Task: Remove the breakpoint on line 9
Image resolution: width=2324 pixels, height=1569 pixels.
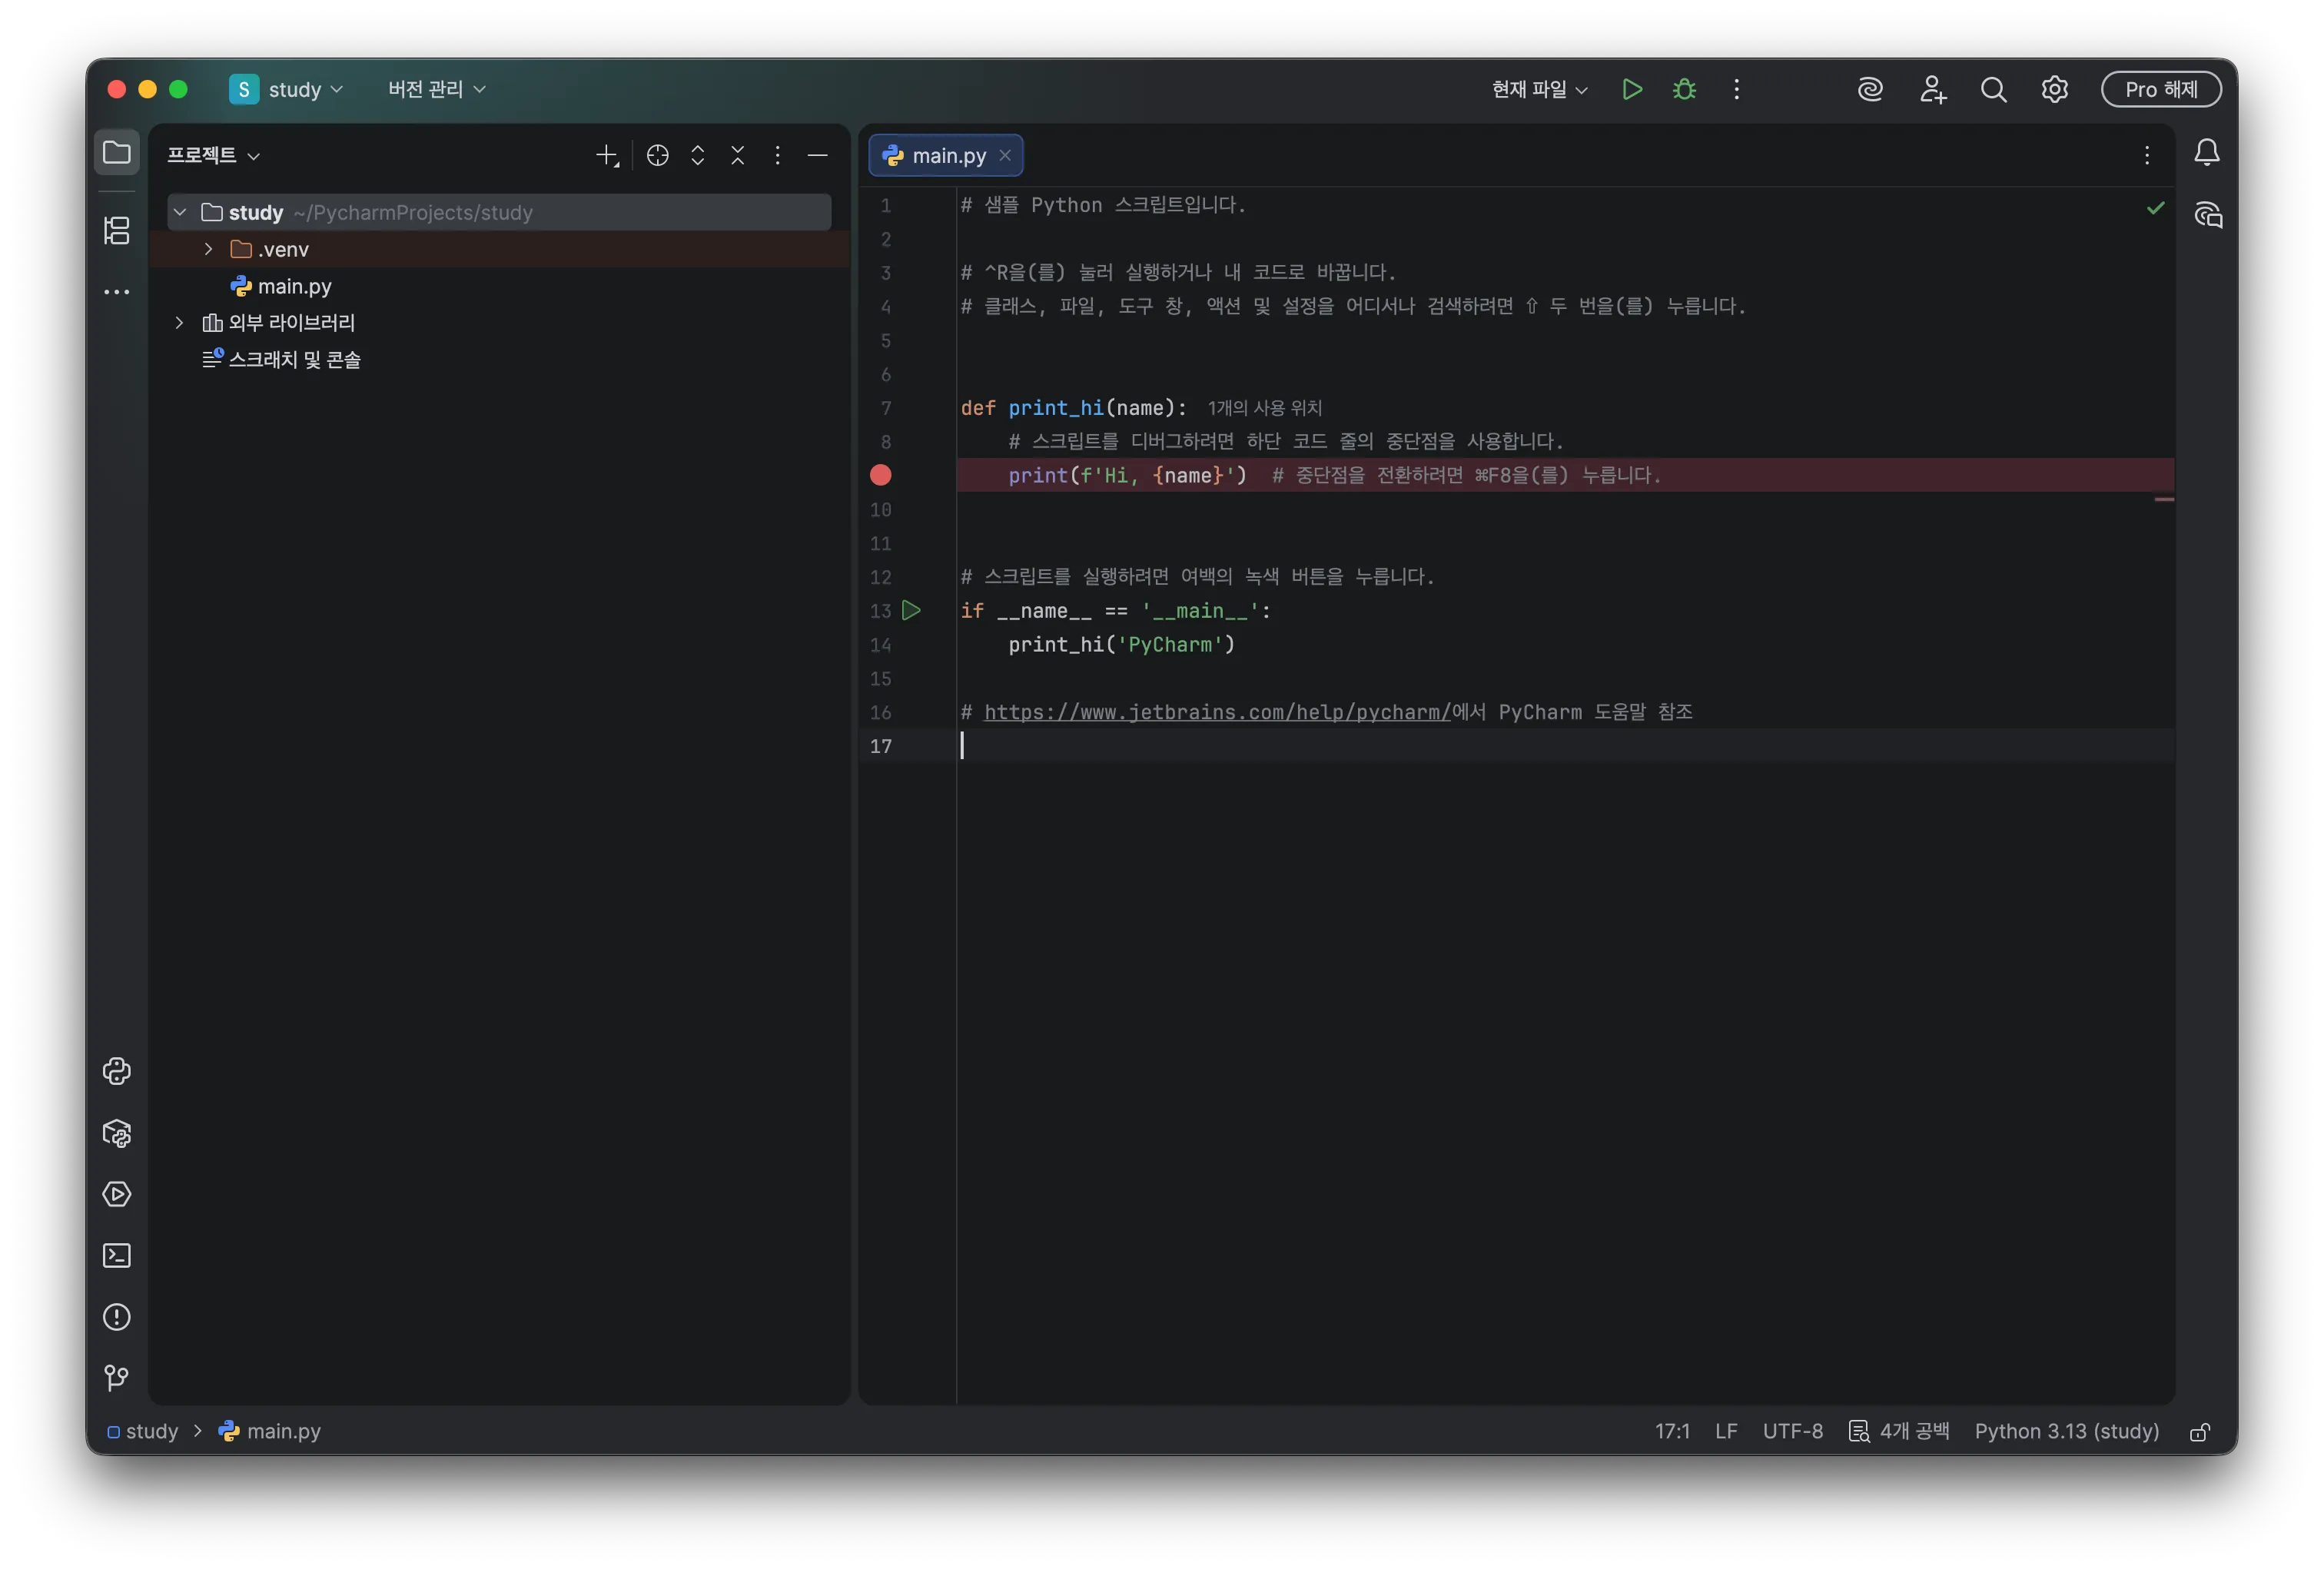Action: click(x=880, y=475)
